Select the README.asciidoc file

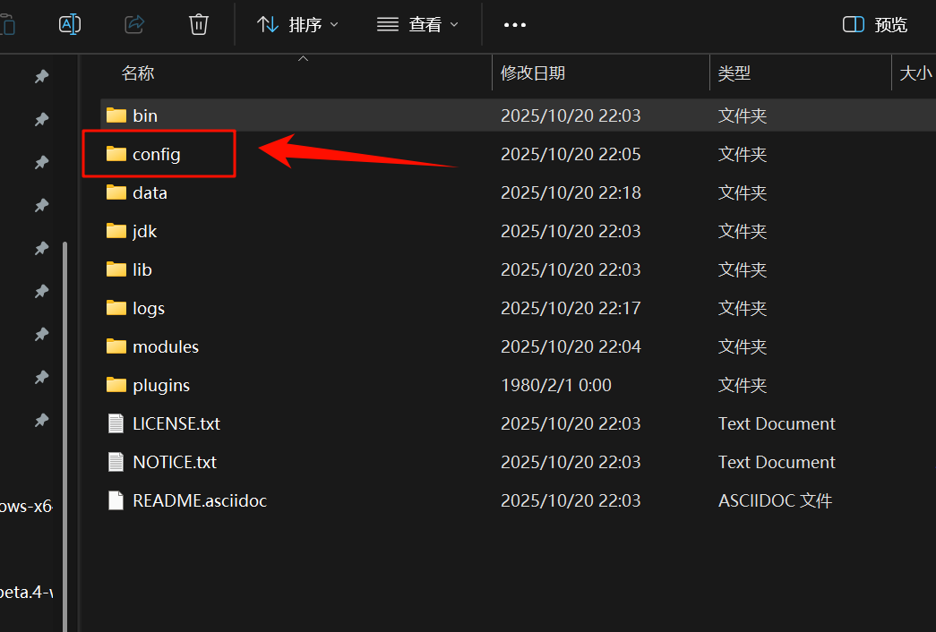pyautogui.click(x=199, y=500)
